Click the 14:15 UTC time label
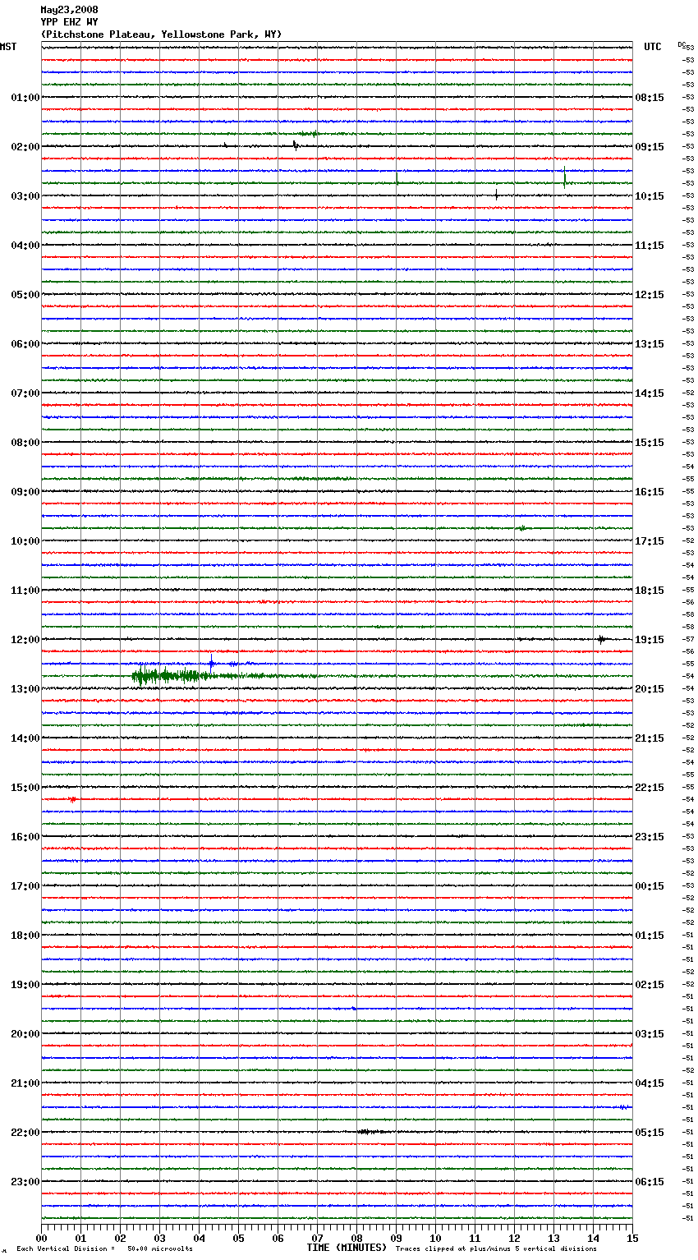 (x=650, y=393)
